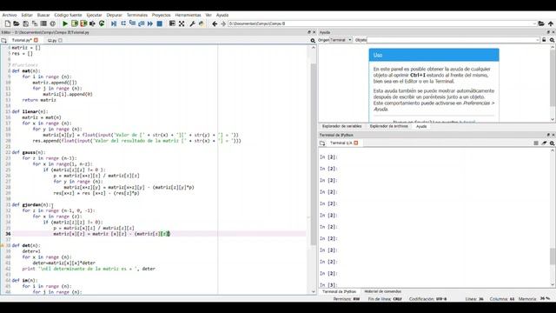Stop debugging with the blue square icon
Screen dimensions: 556x313
click(x=160, y=23)
